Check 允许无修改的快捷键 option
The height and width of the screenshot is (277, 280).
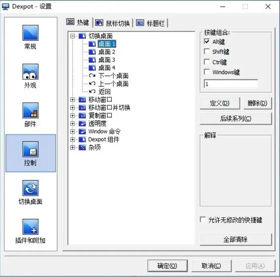tap(203, 219)
